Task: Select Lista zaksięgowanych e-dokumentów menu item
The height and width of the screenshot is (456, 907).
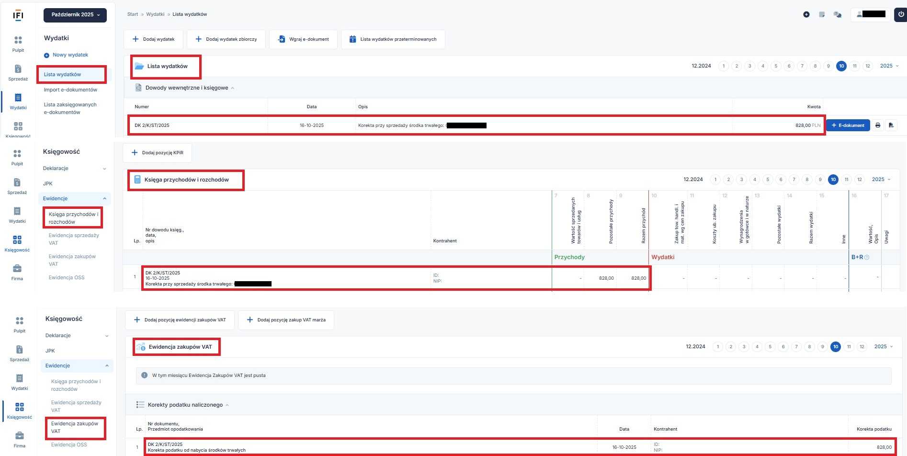Action: pyautogui.click(x=70, y=108)
